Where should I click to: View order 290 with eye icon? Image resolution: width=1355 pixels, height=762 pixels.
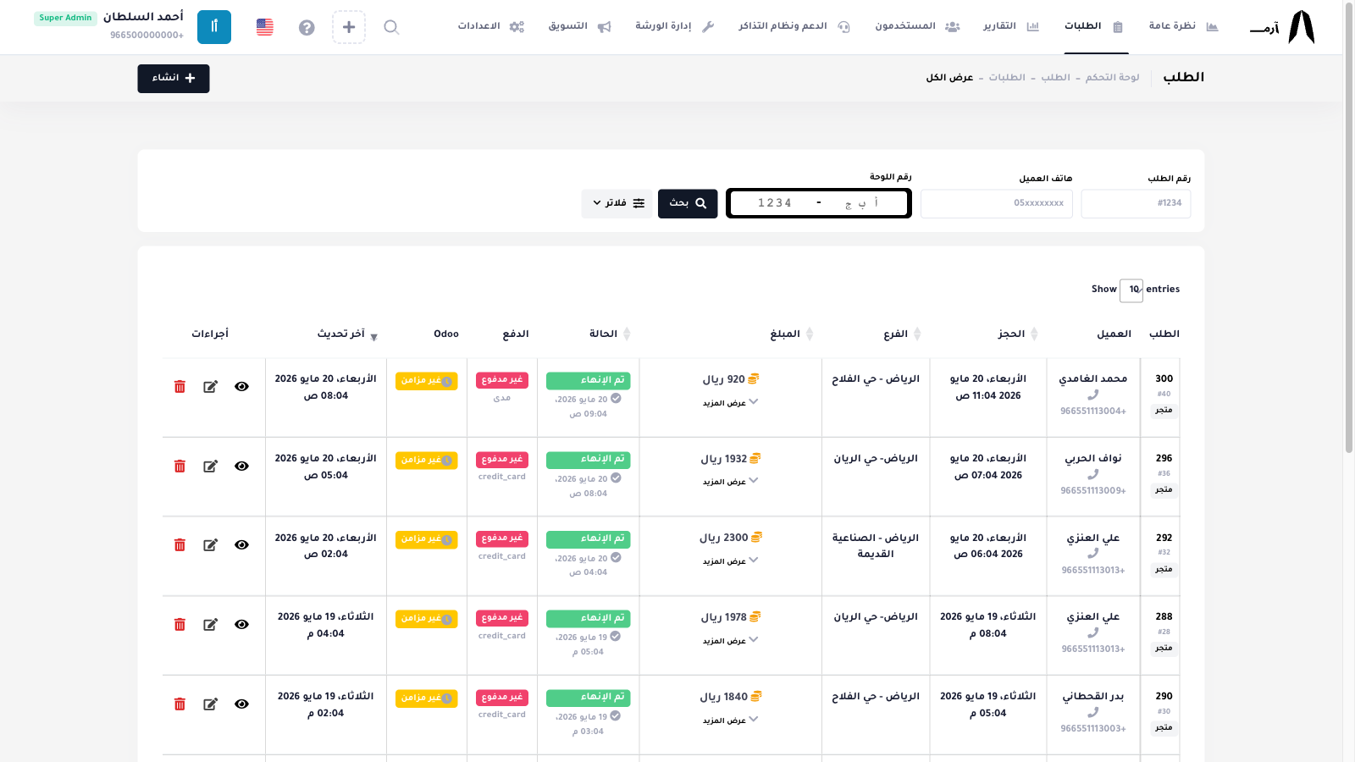tap(242, 704)
